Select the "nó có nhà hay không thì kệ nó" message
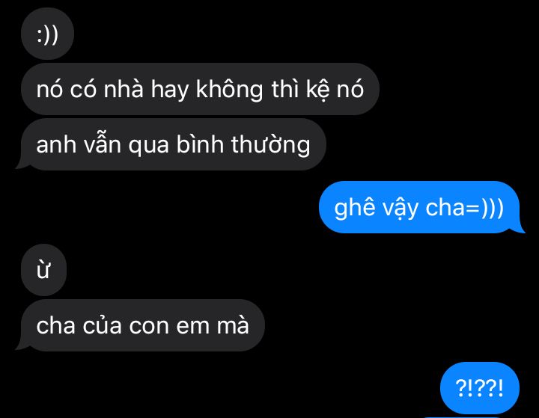Screen dimensions: 539x418 click(200, 89)
